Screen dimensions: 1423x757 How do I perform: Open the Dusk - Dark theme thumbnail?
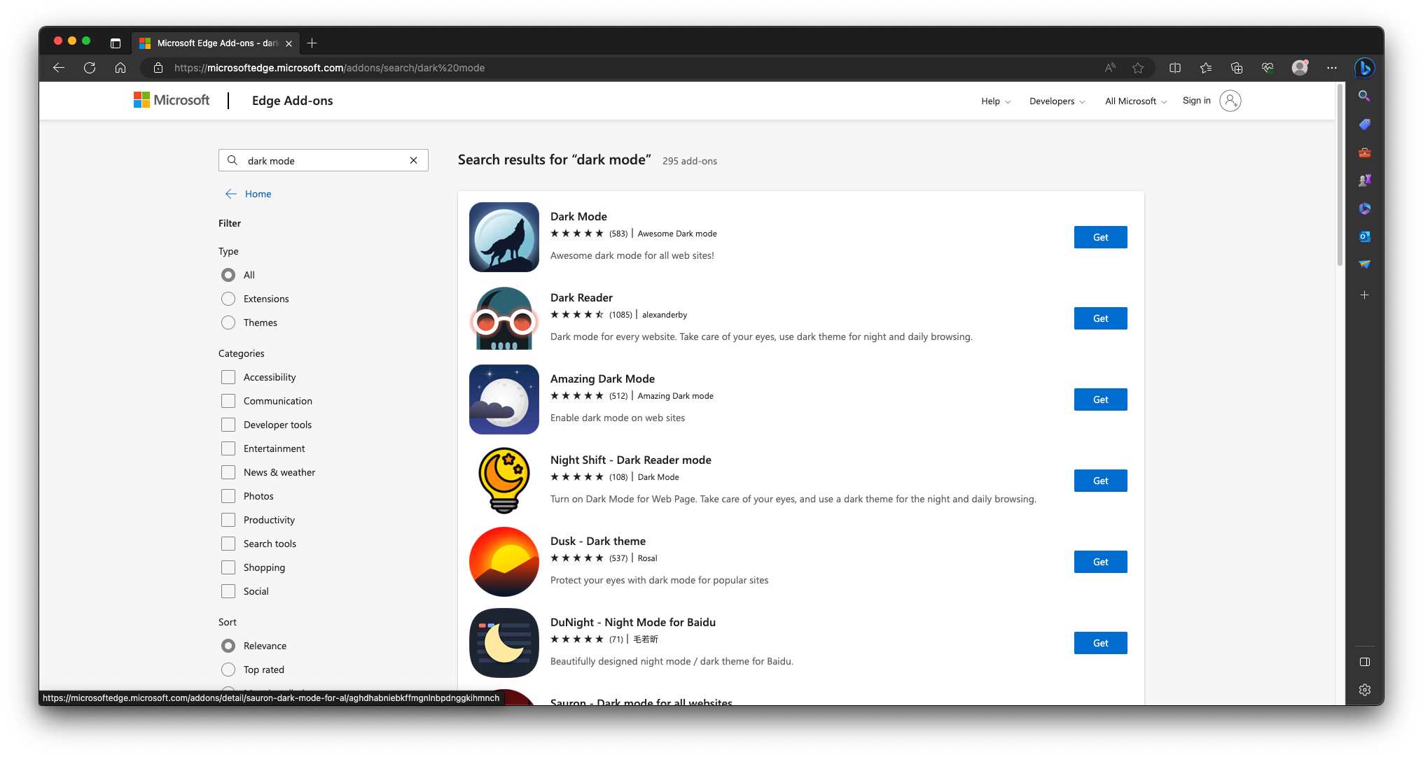pyautogui.click(x=504, y=562)
